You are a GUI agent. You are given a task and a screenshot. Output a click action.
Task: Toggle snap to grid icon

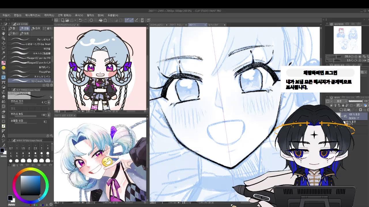137,20
